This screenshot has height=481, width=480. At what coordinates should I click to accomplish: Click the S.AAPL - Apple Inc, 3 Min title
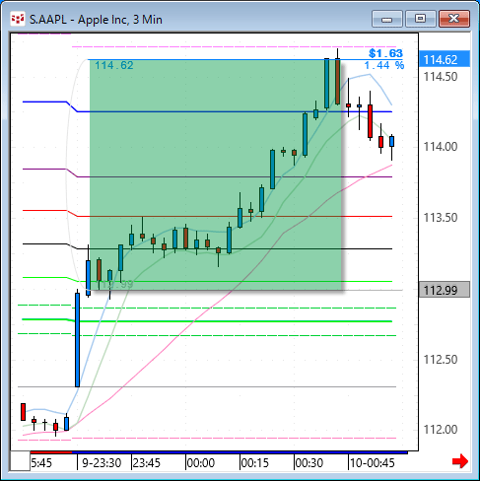pyautogui.click(x=96, y=20)
